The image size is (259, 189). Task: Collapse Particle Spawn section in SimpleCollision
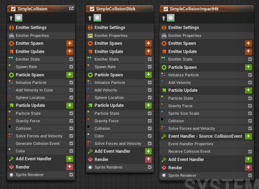tap(30, 75)
